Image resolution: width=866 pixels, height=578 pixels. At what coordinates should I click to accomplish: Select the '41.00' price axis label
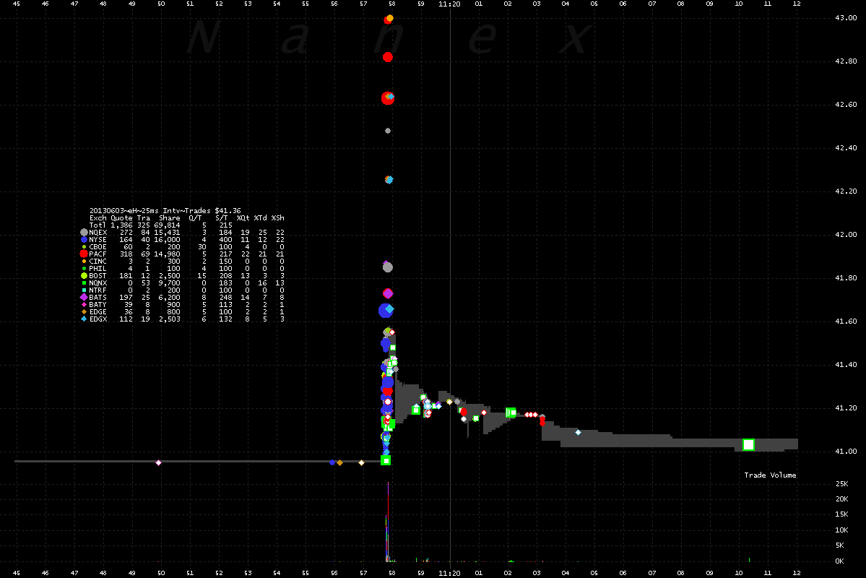click(846, 452)
